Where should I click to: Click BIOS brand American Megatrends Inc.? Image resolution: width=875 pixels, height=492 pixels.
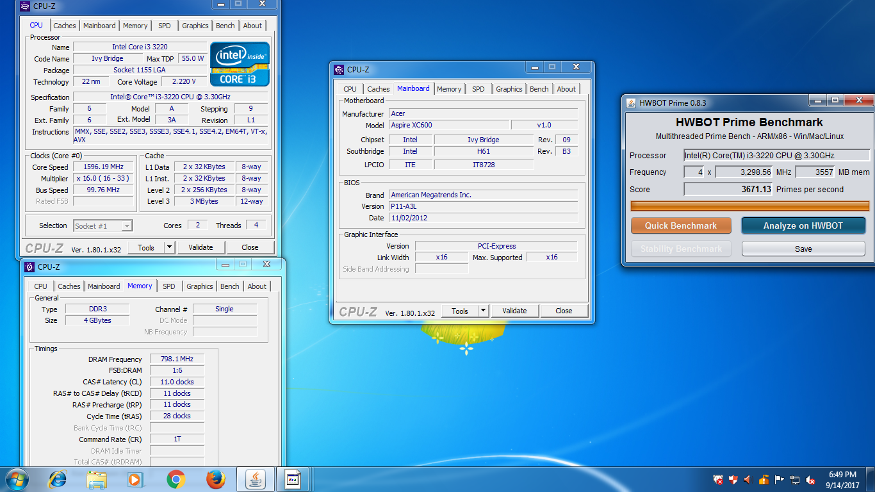click(483, 195)
